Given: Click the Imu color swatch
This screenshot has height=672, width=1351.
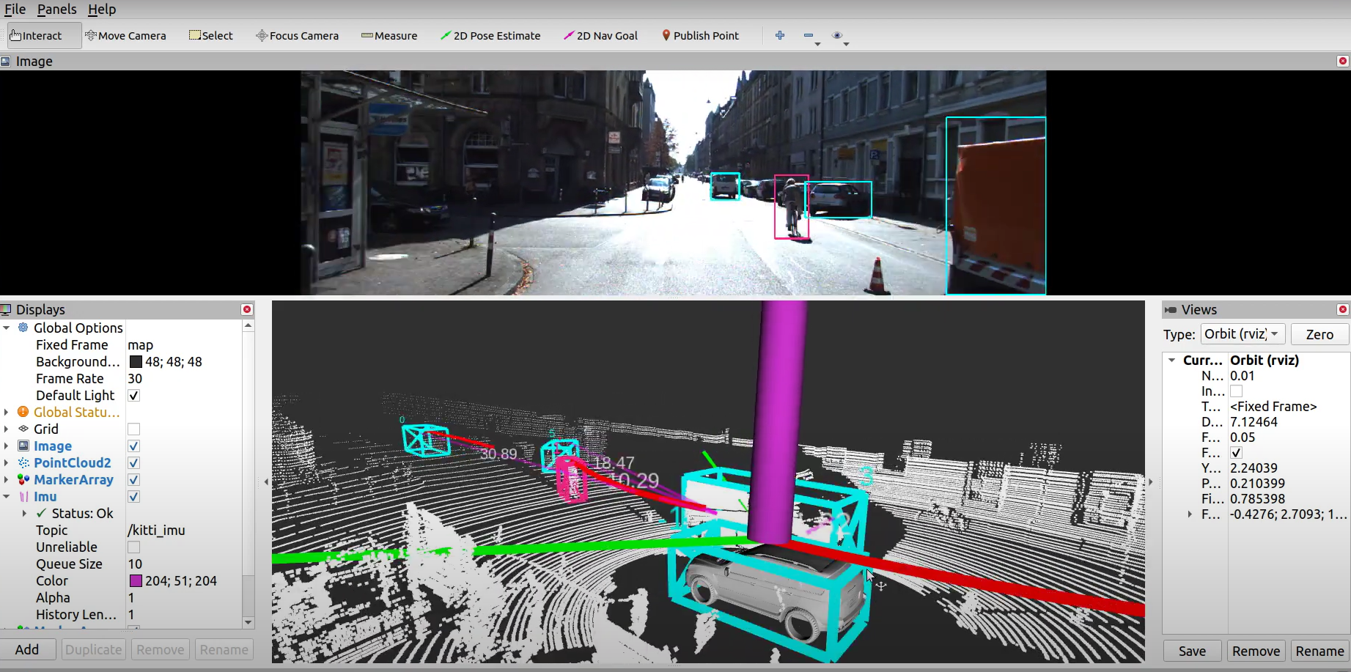Looking at the screenshot, I should click(x=136, y=581).
